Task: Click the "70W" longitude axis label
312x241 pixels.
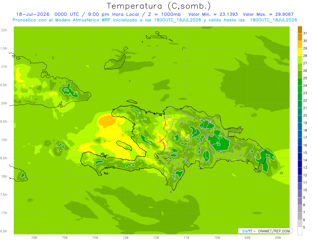Action: 217,237
